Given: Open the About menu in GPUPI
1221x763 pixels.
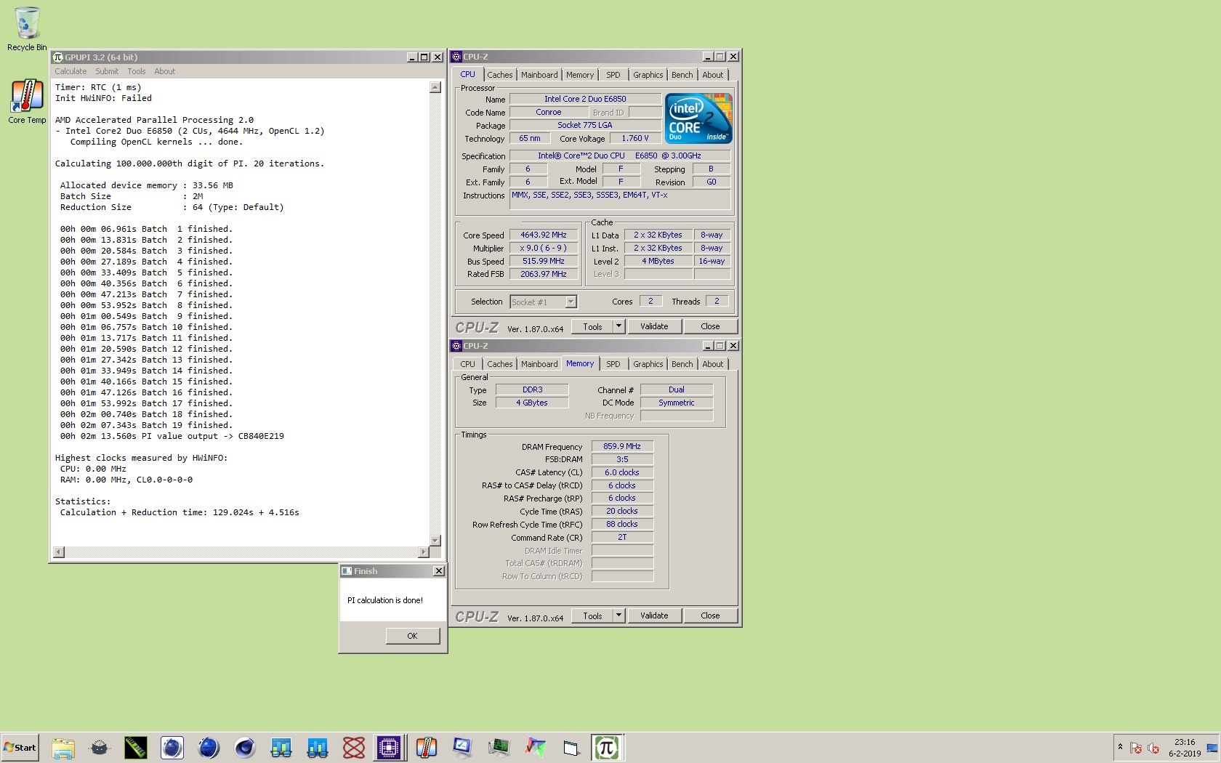Looking at the screenshot, I should click(x=165, y=71).
